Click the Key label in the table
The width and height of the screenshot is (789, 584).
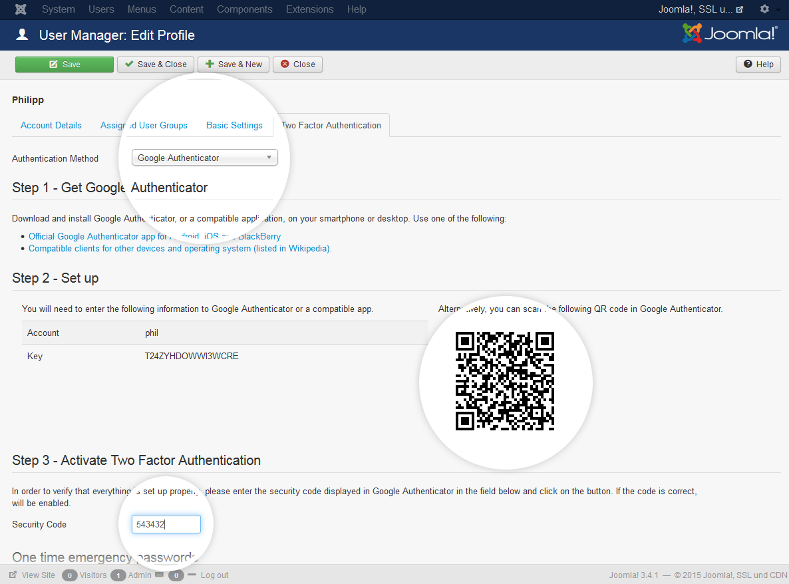pyautogui.click(x=35, y=356)
